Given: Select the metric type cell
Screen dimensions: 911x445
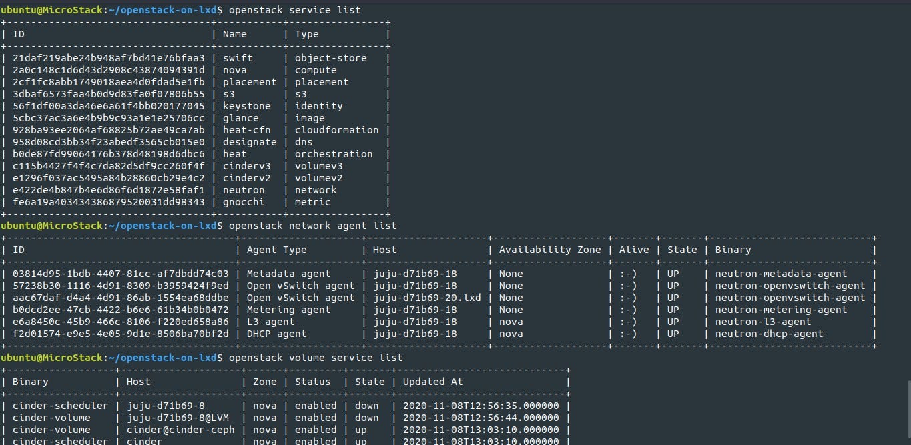Looking at the screenshot, I should 312,202.
